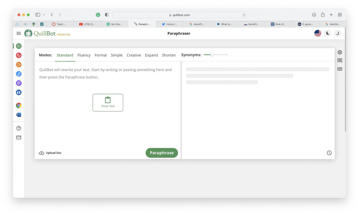Image resolution: width=359 pixels, height=215 pixels.
Task: Reload the page using refresh icon
Action: click(x=244, y=15)
